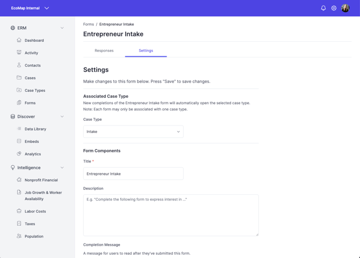Focus the Title input field

pyautogui.click(x=133, y=174)
